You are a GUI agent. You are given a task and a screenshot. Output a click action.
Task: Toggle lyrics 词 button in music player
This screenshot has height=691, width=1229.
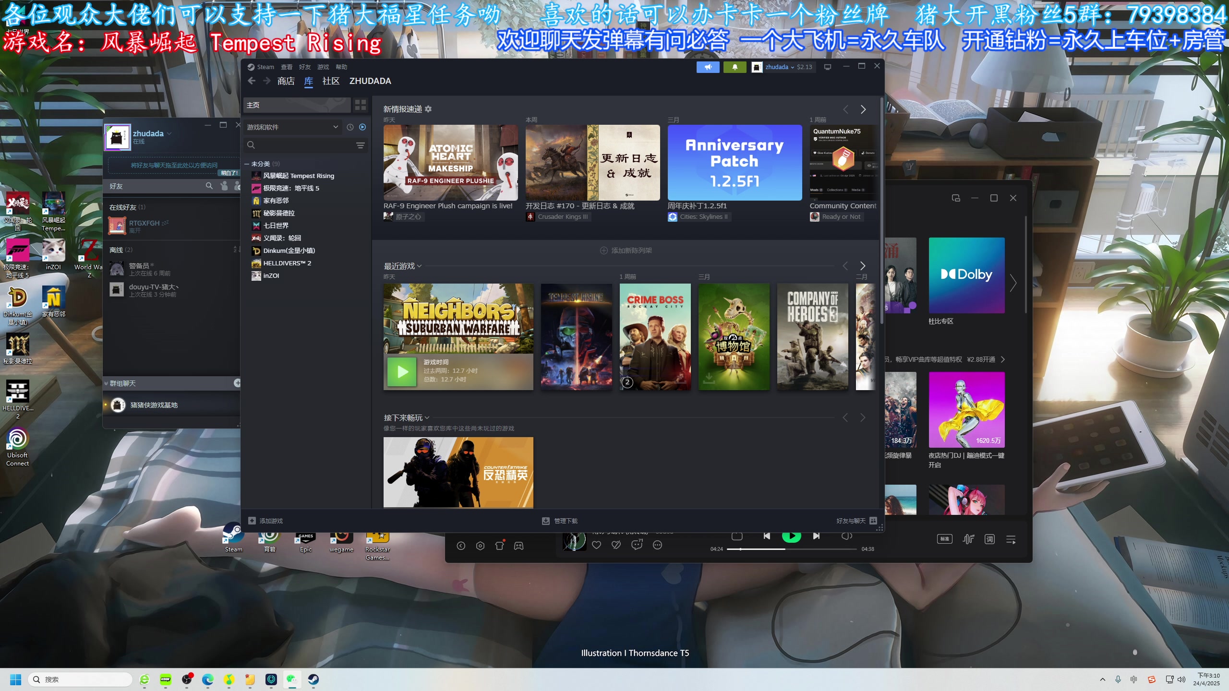pyautogui.click(x=989, y=539)
